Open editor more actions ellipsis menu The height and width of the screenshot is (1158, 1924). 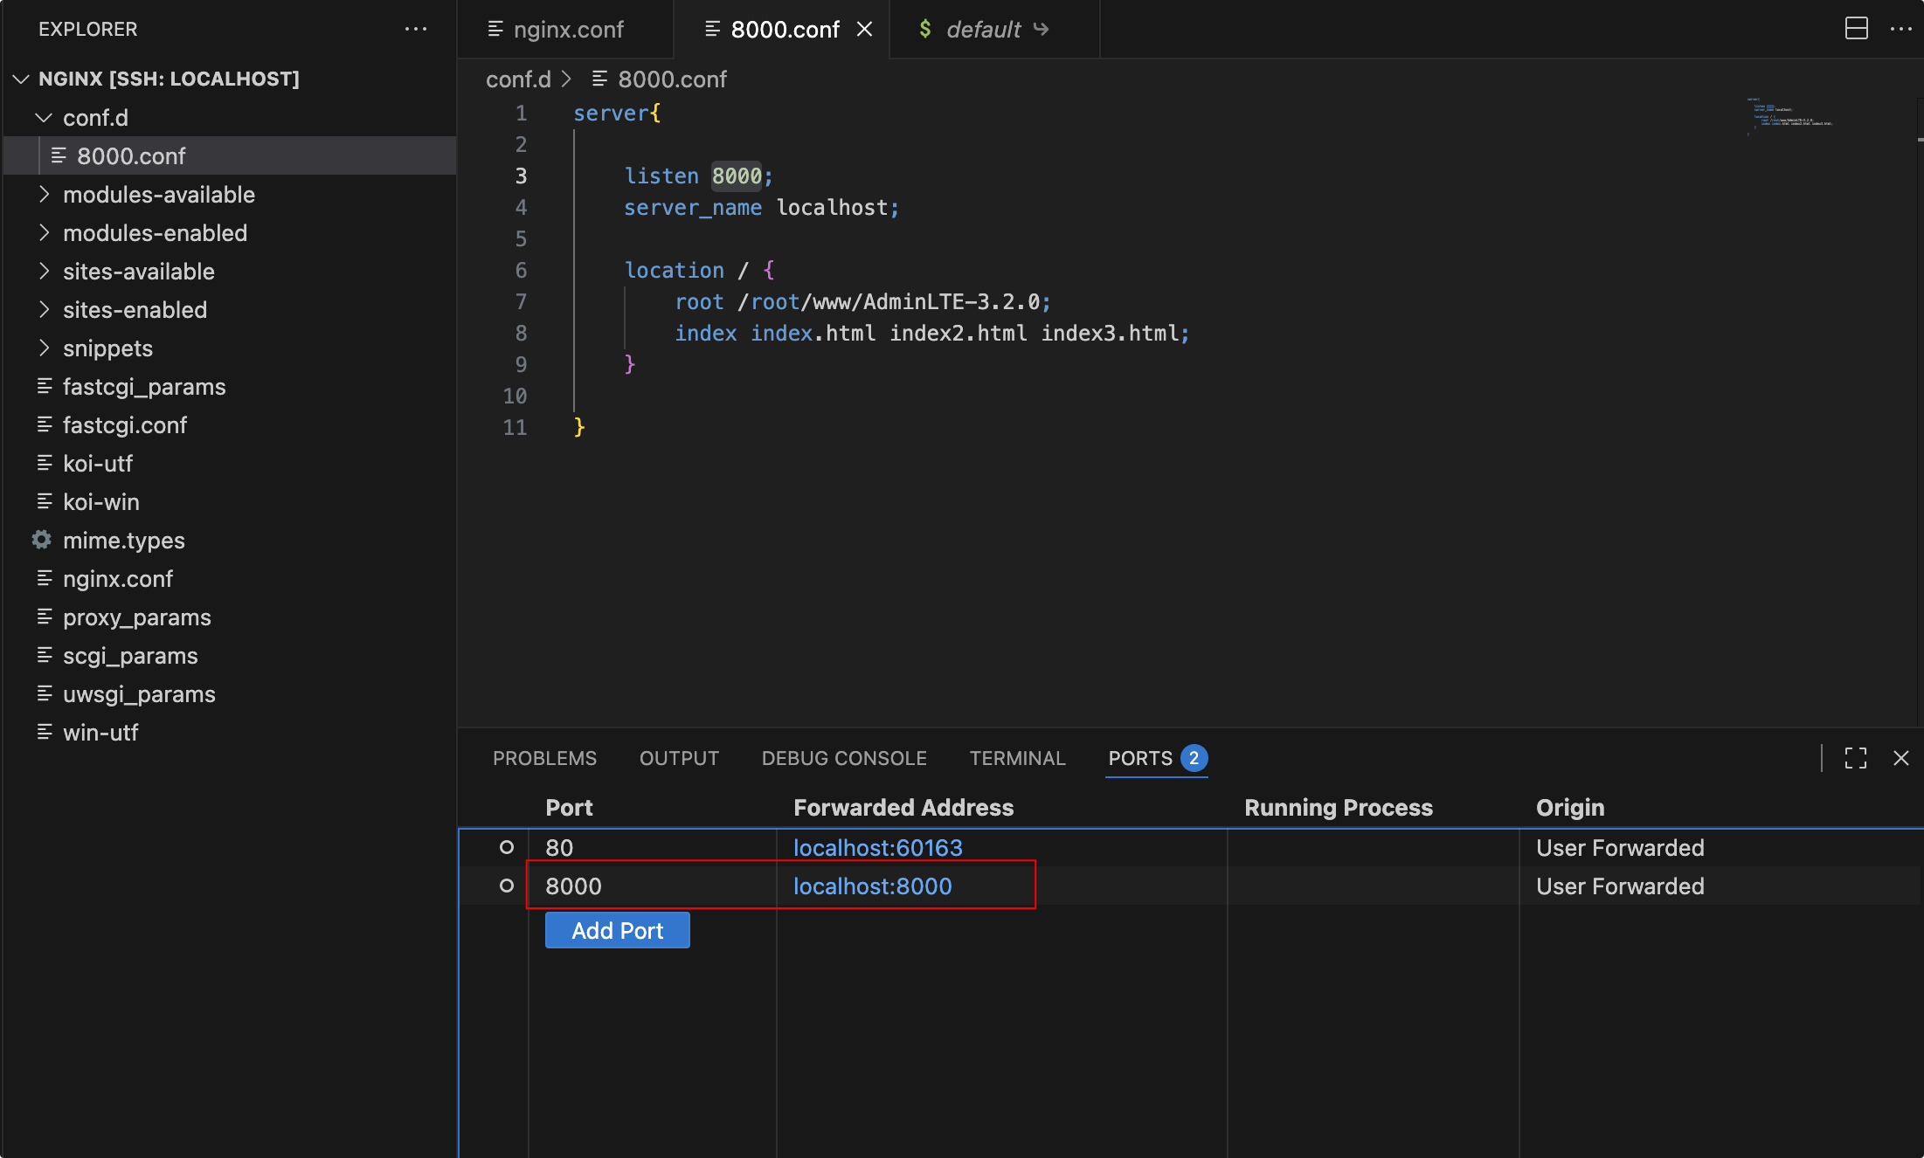[1900, 29]
